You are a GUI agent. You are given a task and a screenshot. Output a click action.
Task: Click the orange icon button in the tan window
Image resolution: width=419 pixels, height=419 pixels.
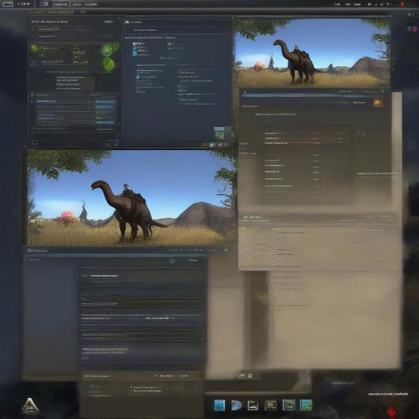[x=377, y=103]
